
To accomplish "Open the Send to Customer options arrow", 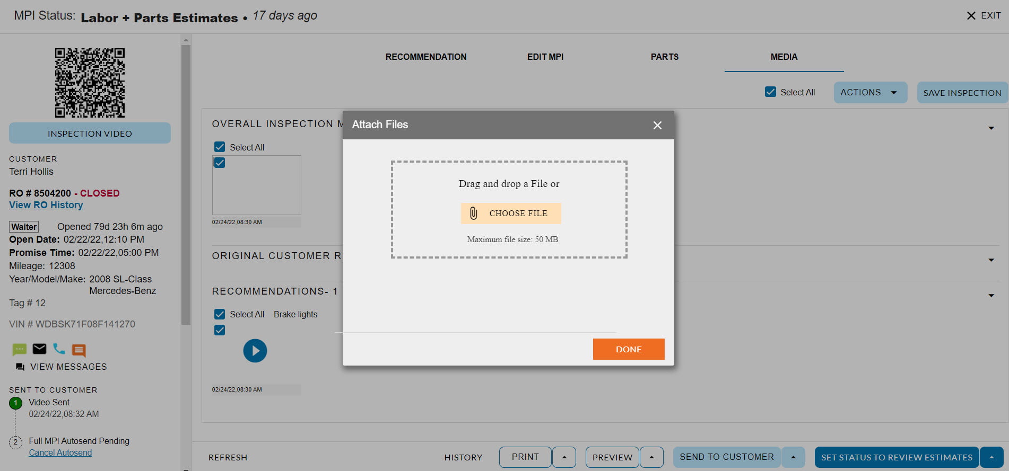I will pyautogui.click(x=793, y=457).
